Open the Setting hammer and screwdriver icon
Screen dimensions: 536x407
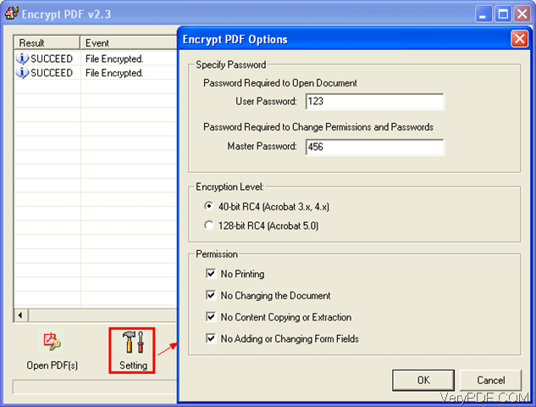pos(133,342)
